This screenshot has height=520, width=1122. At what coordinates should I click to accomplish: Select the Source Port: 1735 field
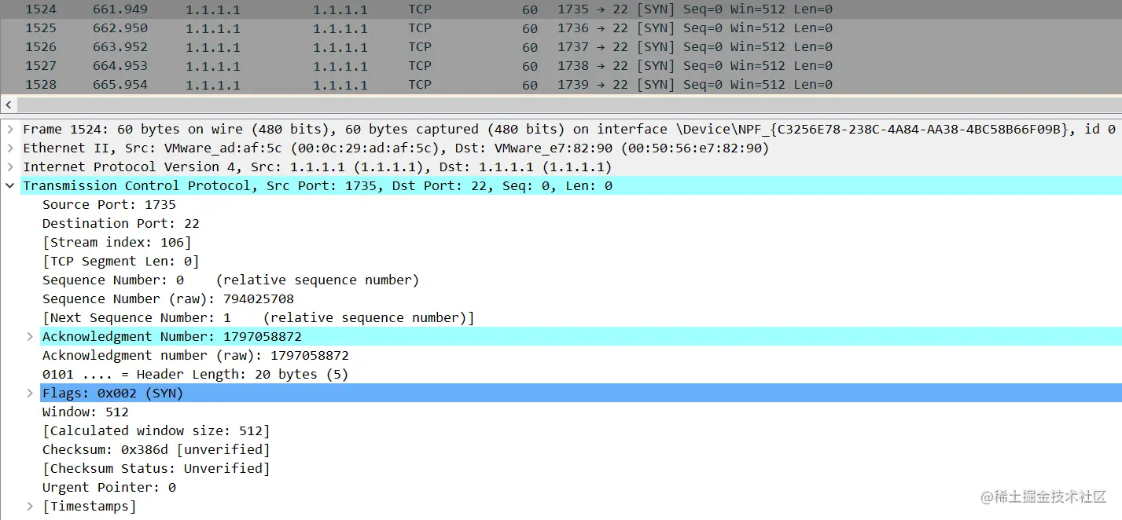[x=109, y=205]
